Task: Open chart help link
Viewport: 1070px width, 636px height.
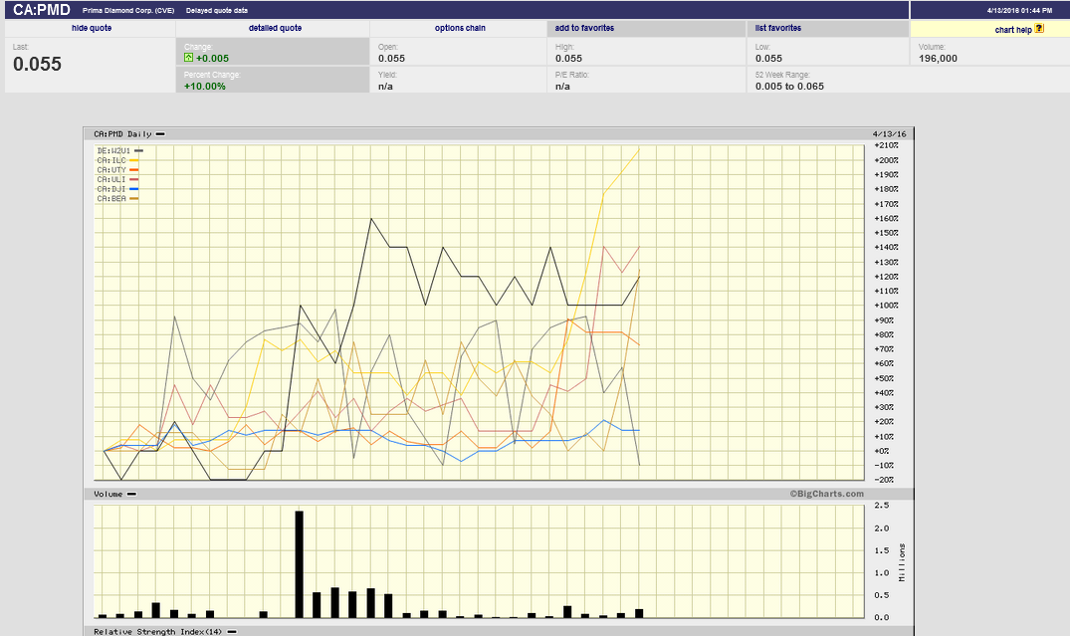Action: coord(1013,30)
